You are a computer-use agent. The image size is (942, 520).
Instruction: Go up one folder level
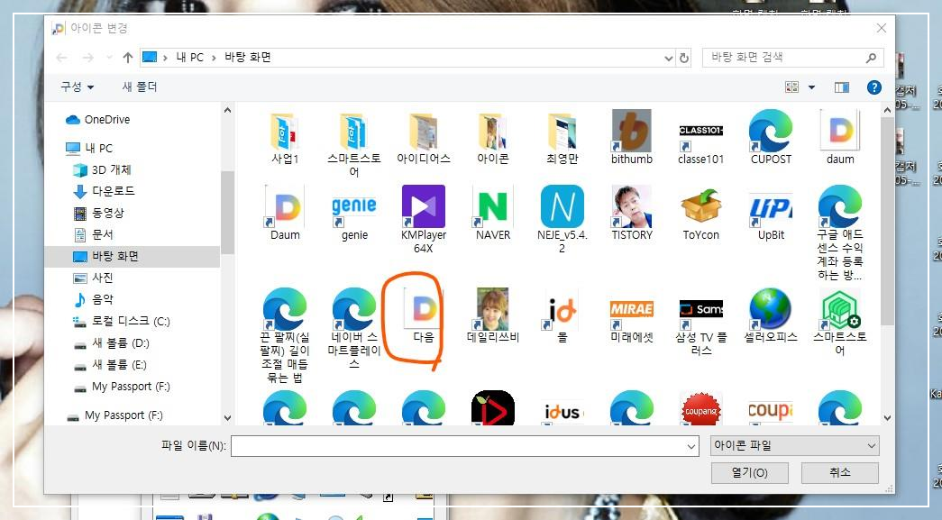(x=127, y=58)
